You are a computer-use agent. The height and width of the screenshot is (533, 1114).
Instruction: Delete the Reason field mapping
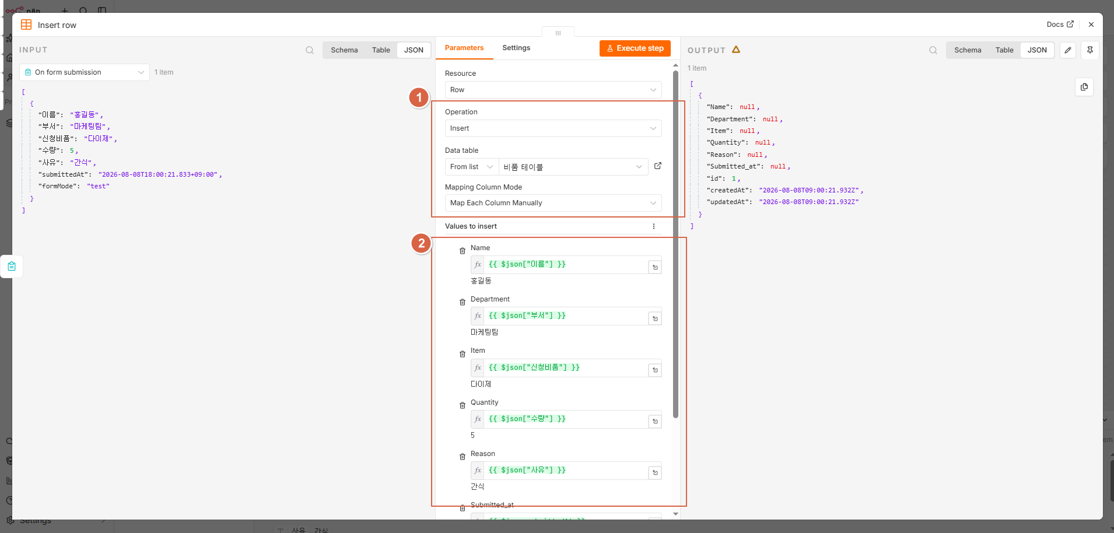click(463, 457)
